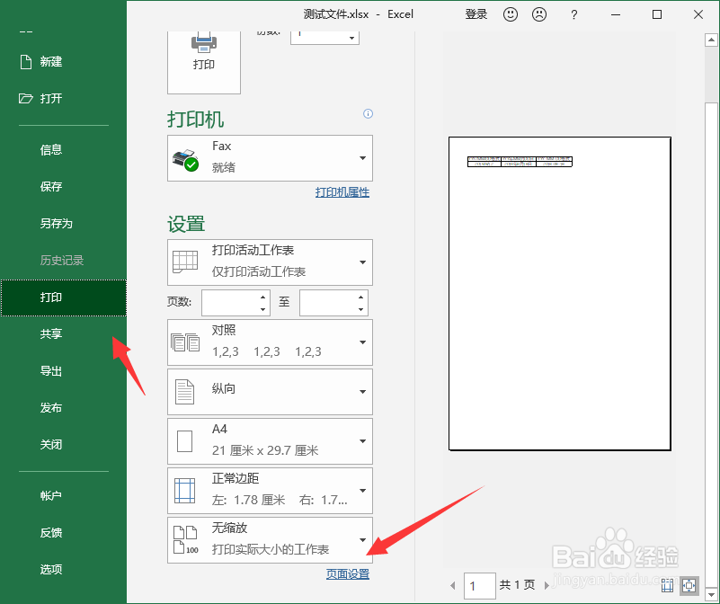This screenshot has width=720, height=604.
Task: Click the 正常边距 margins icon
Action: (184, 491)
